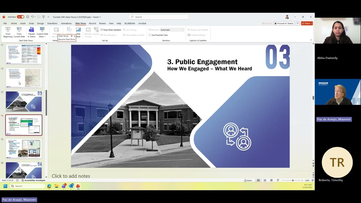Screen dimensions: 361x203
Task: Switch to Slide Sorter view
Action: 265,180
